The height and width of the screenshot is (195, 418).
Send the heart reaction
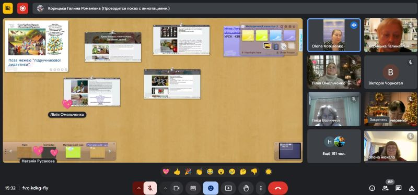point(166,172)
